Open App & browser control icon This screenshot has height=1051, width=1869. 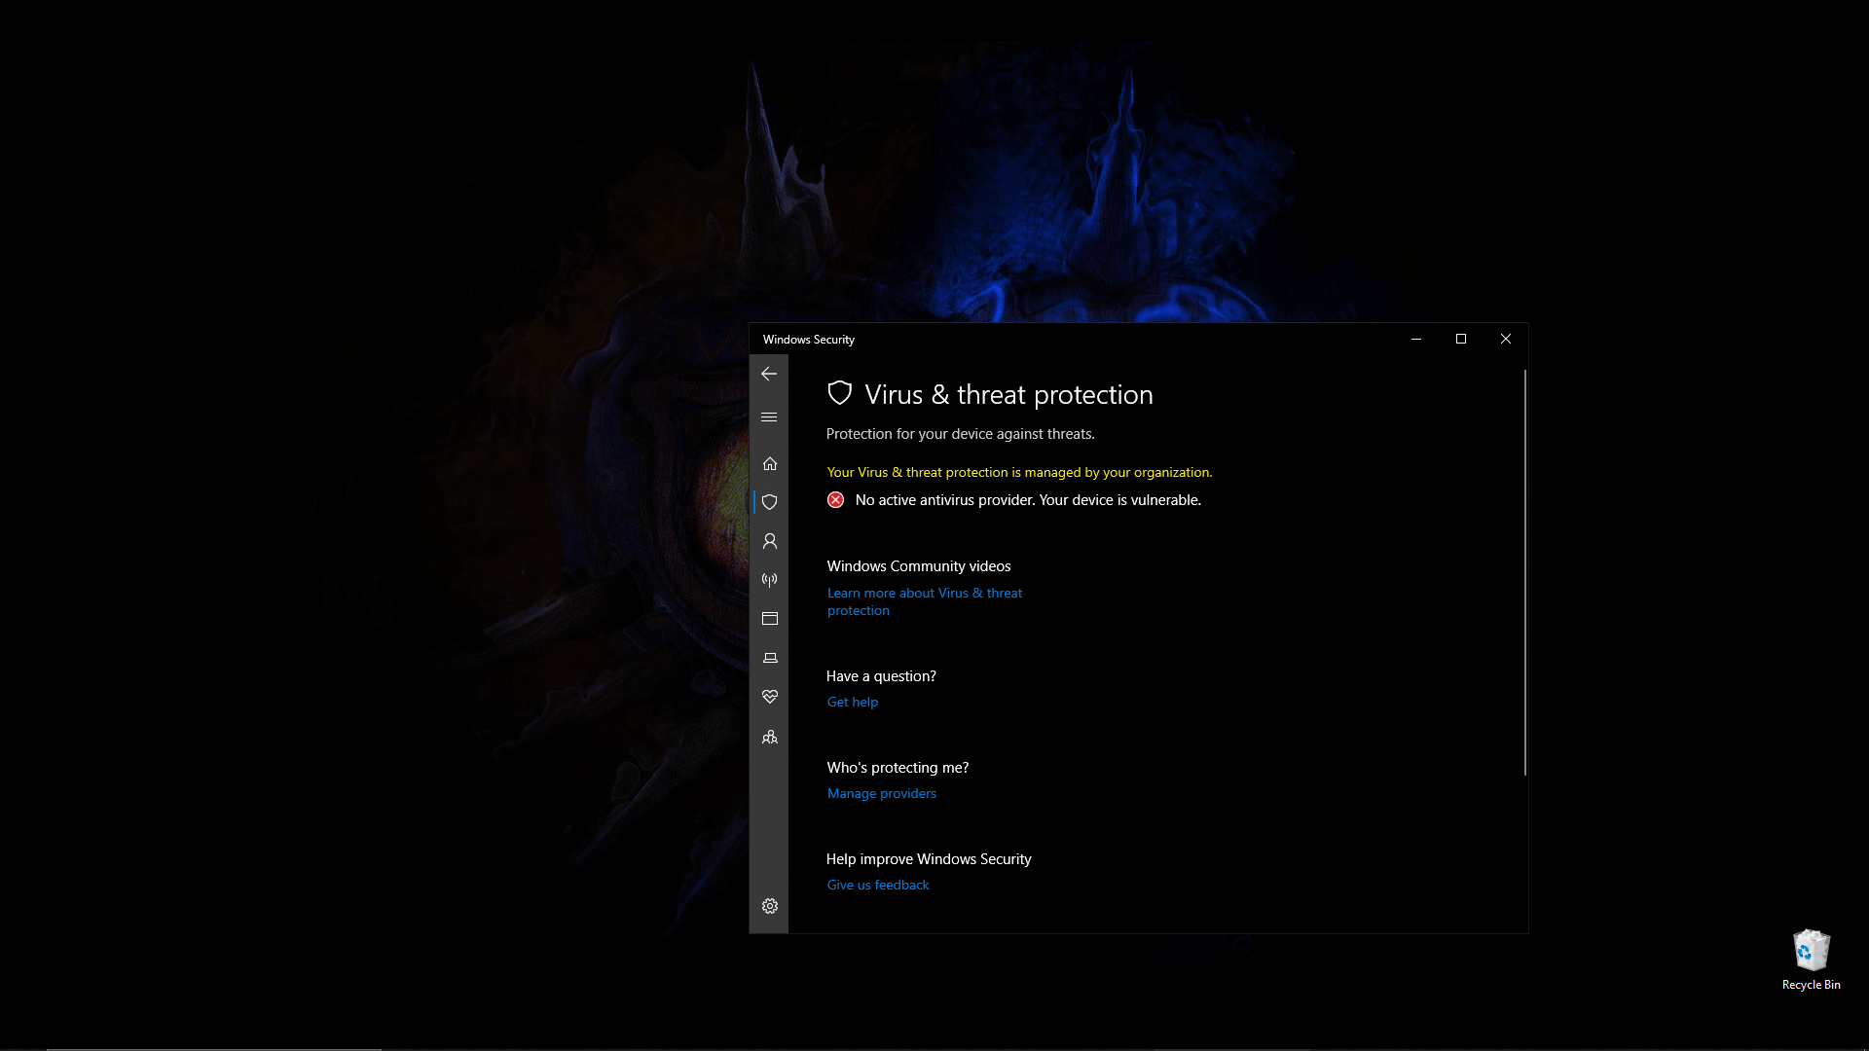tap(769, 619)
